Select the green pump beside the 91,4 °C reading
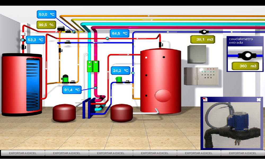265x159 pixels. 65,79
